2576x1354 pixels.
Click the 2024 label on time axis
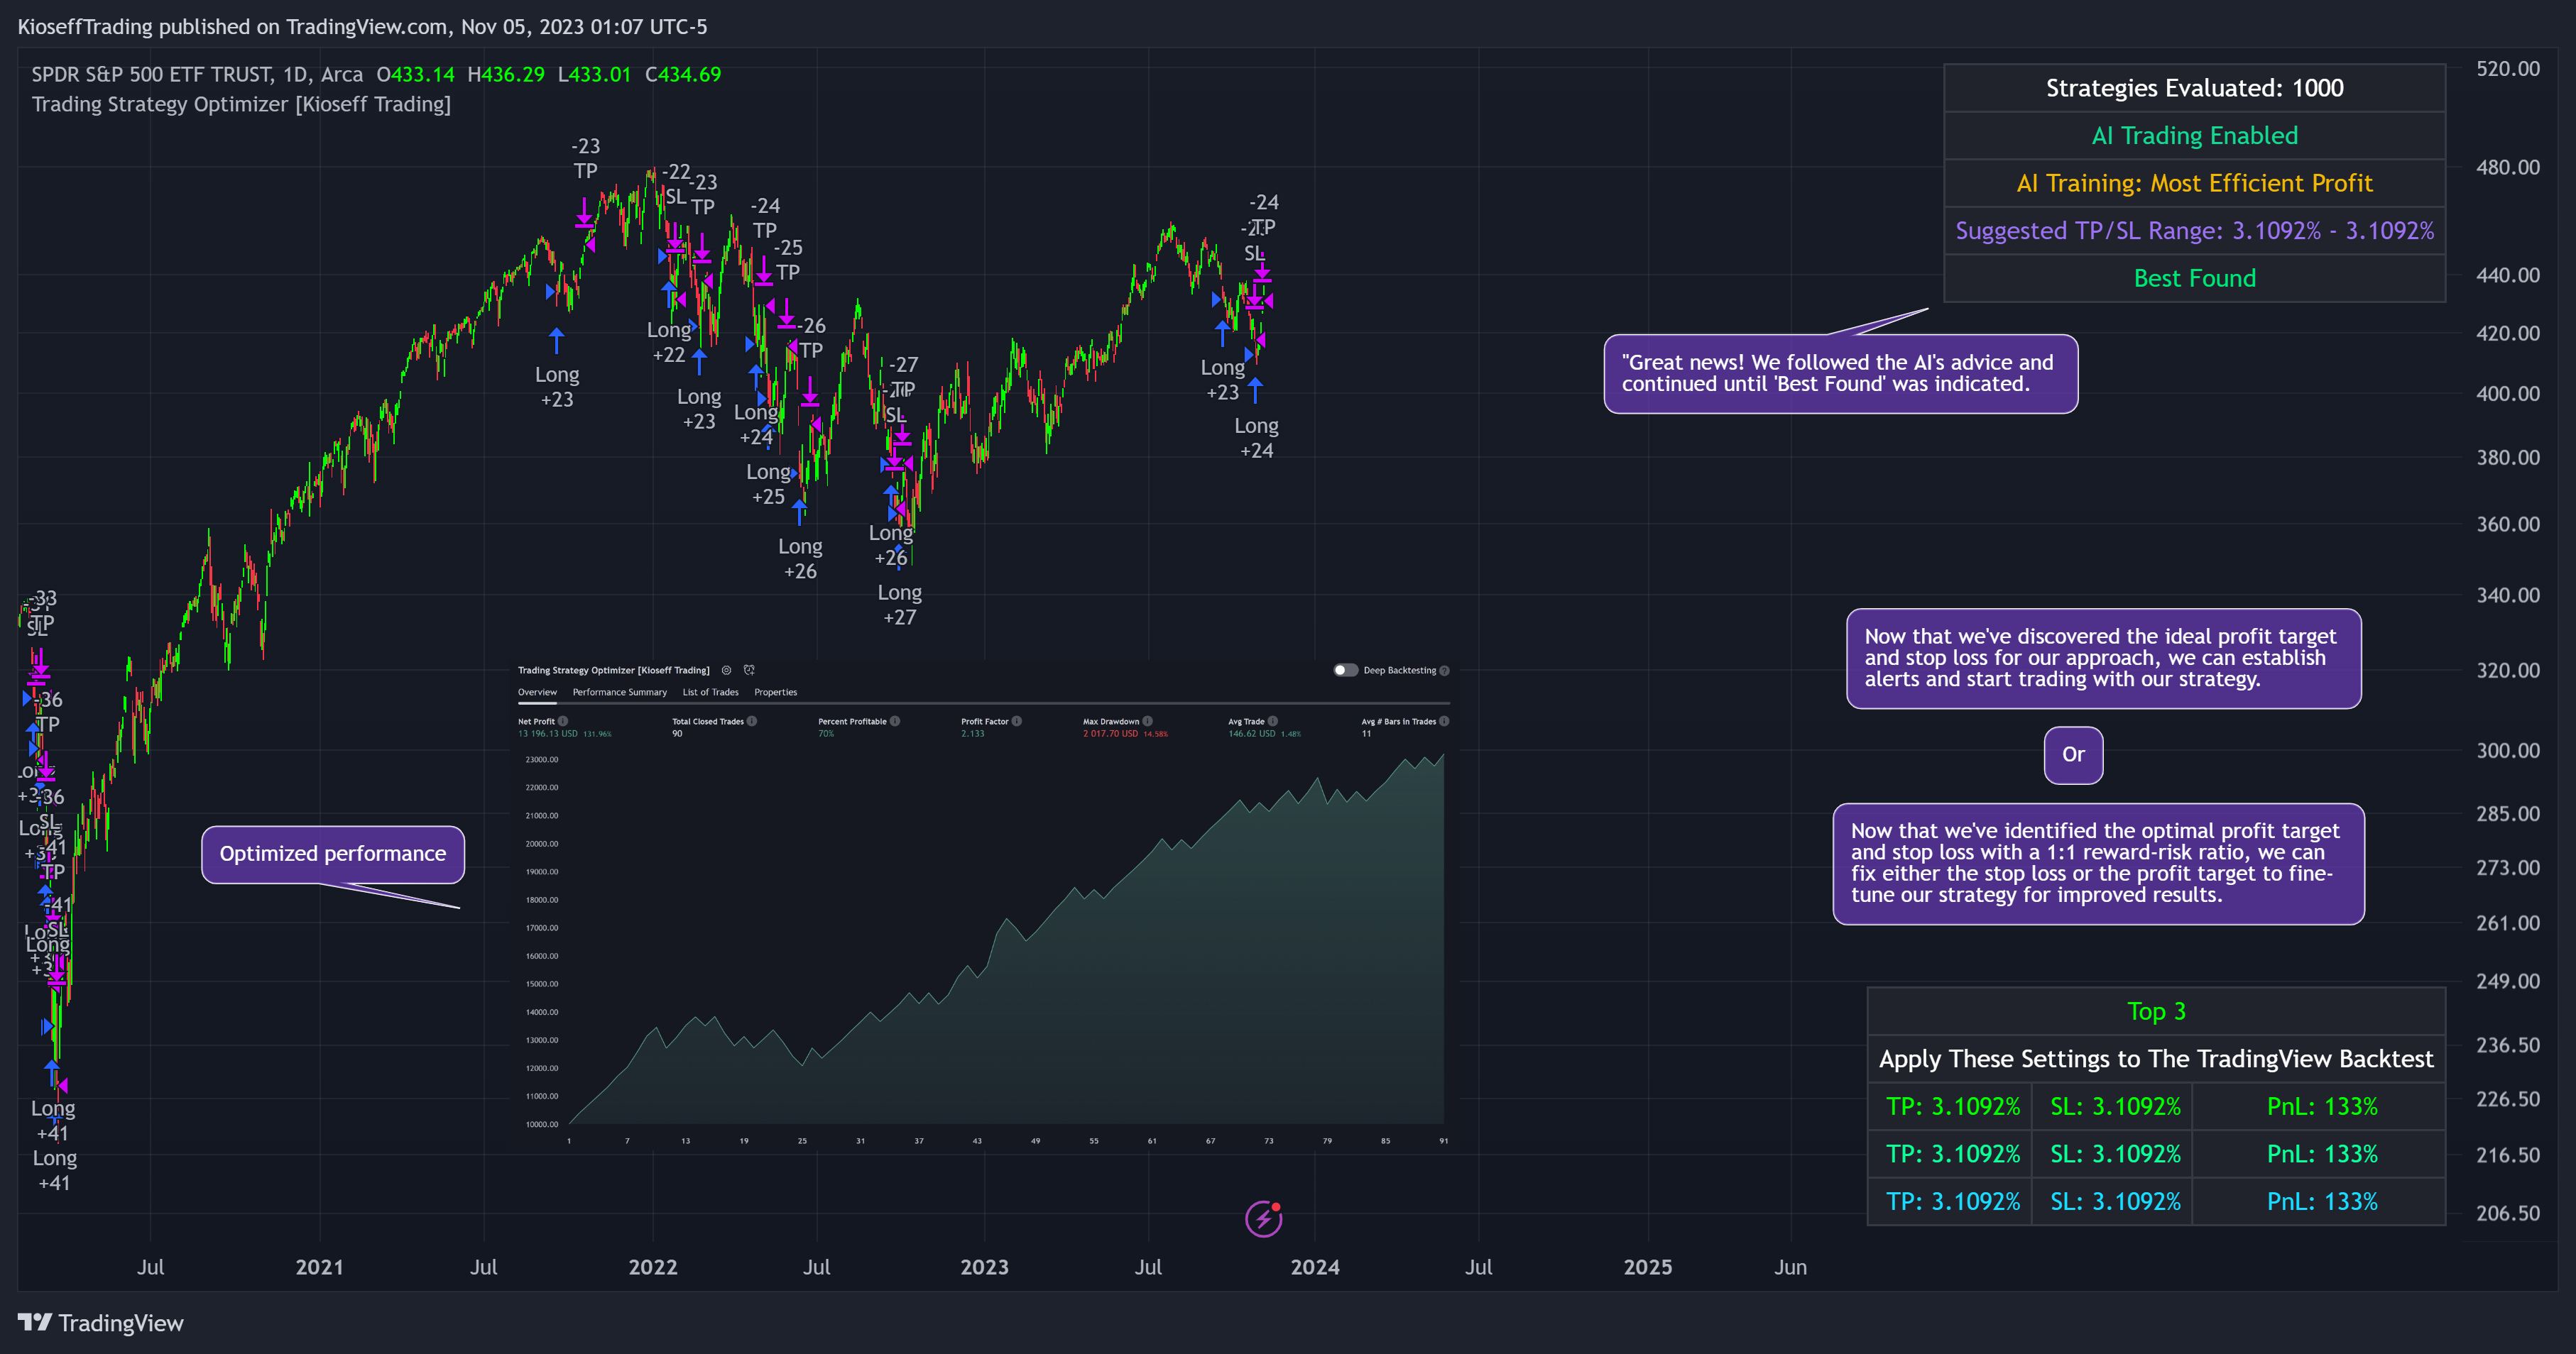point(1315,1267)
